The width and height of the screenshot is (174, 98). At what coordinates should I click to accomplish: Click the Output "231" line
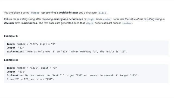[x=16, y=72]
